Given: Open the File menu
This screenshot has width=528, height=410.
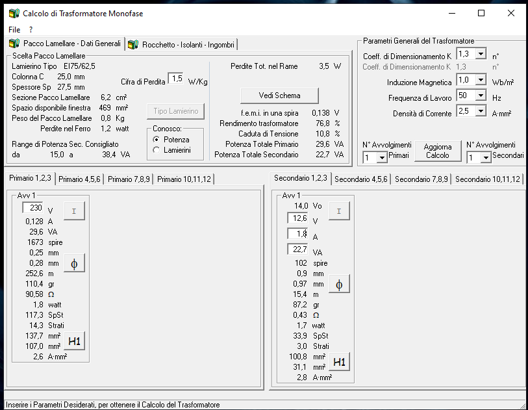Looking at the screenshot, I should 14,30.
